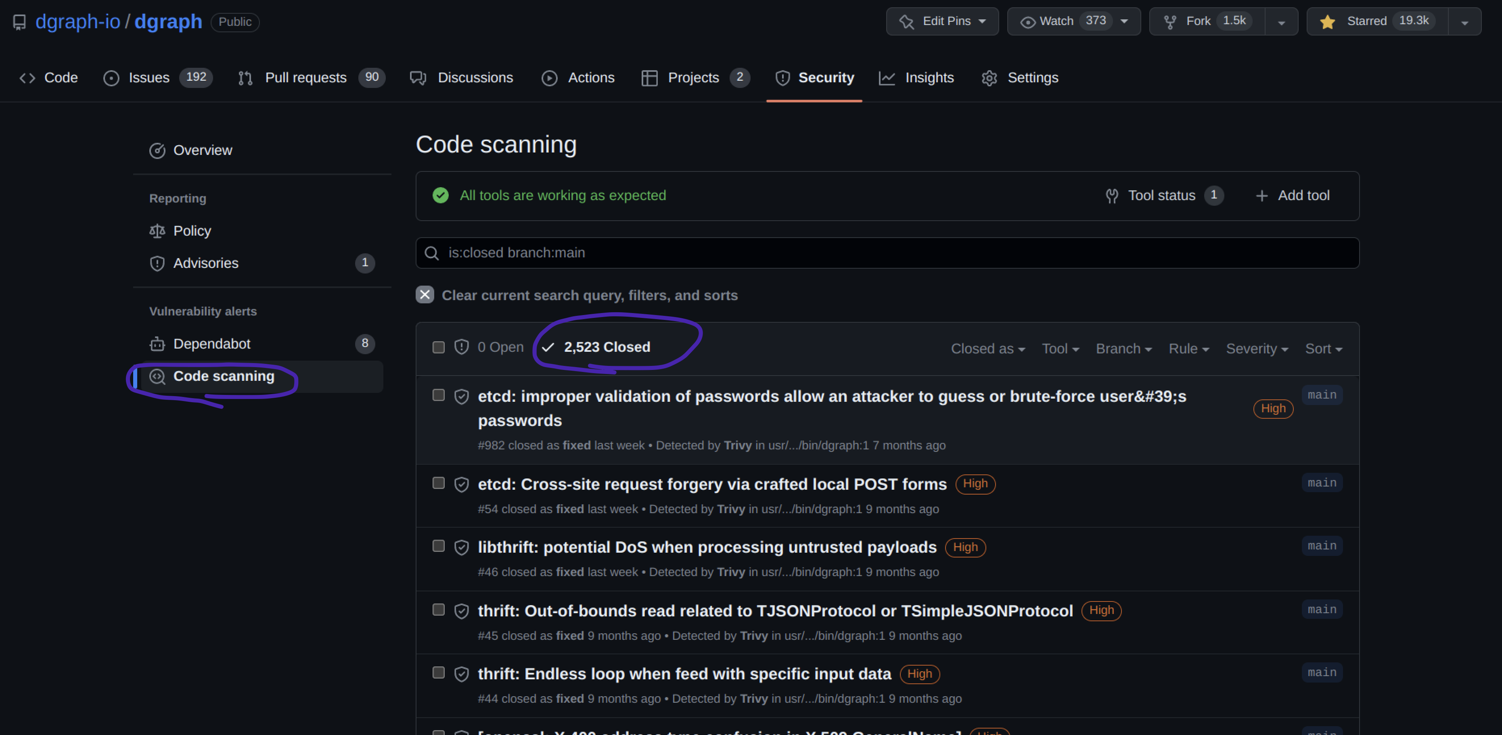The width and height of the screenshot is (1502, 735).
Task: Open the Pull requests tab
Action: [312, 78]
